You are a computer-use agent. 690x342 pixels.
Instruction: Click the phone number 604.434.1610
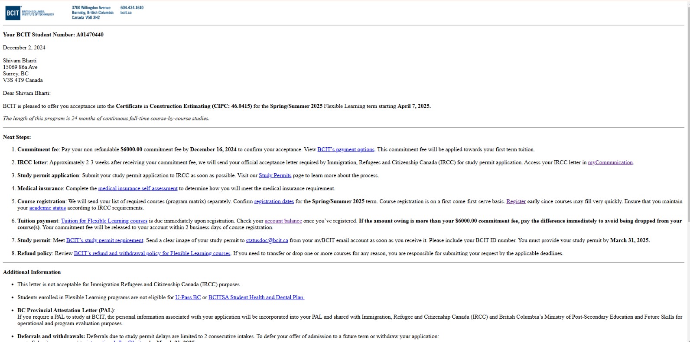132,8
